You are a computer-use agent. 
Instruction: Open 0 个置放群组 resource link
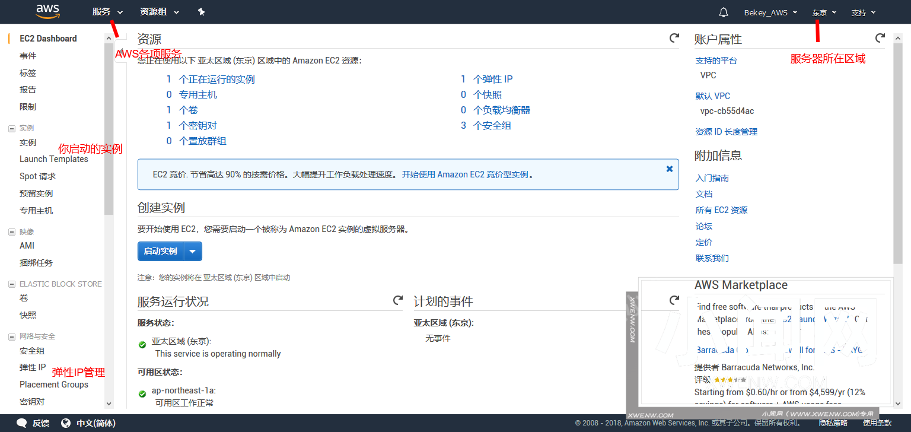(196, 141)
